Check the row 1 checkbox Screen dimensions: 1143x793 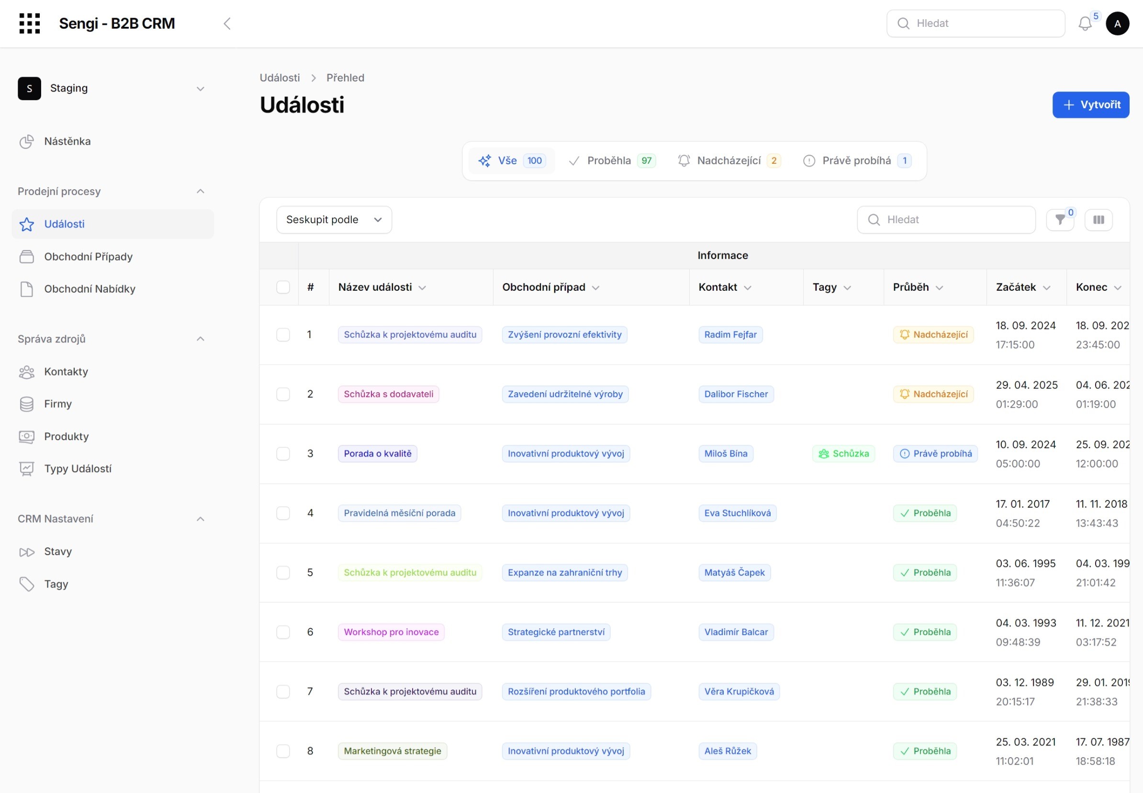point(283,335)
